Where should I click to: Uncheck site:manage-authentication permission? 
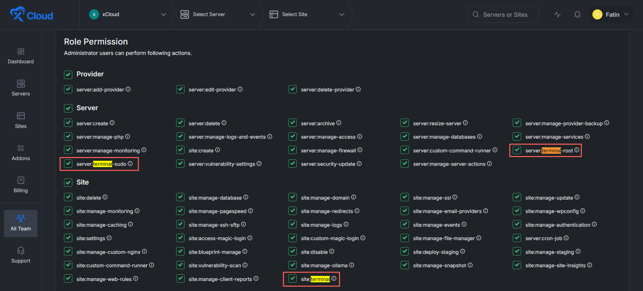coord(517,224)
